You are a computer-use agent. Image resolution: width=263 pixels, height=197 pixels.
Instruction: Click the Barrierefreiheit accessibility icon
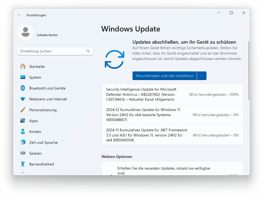(23, 164)
